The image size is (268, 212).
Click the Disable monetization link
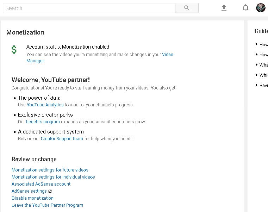click(x=32, y=198)
